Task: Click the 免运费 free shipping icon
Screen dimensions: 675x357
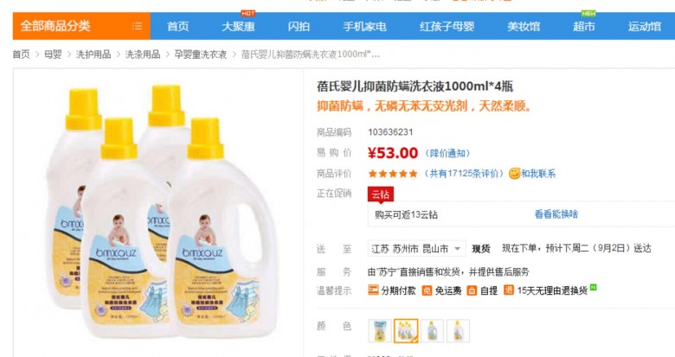Action: tap(427, 290)
